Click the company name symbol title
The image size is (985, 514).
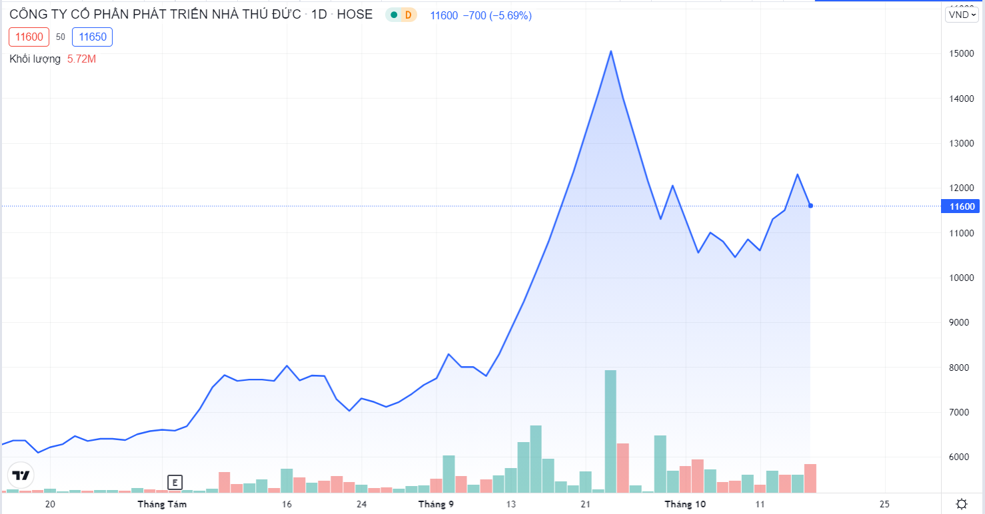[155, 15]
